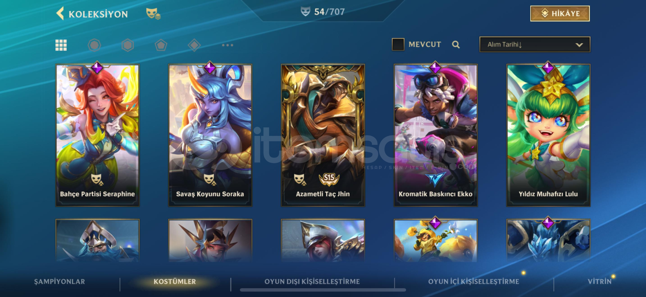Screen dimensions: 646x297
Task: Filter skins by the pentagon rarity icon
Action: (x=161, y=45)
